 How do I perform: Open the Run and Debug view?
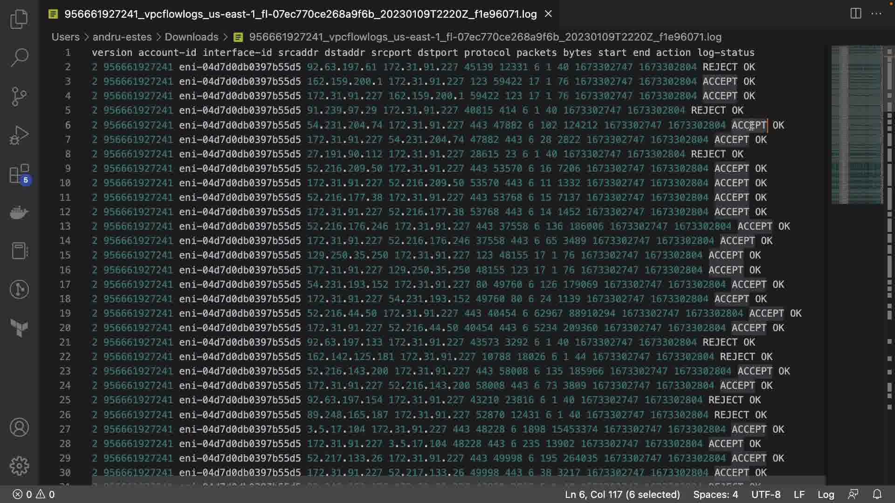point(19,135)
